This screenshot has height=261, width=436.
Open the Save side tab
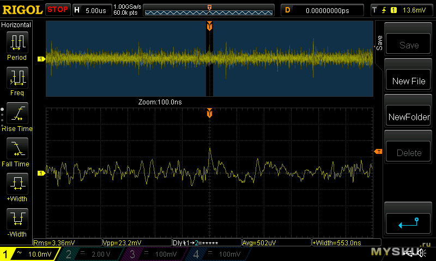[379, 43]
